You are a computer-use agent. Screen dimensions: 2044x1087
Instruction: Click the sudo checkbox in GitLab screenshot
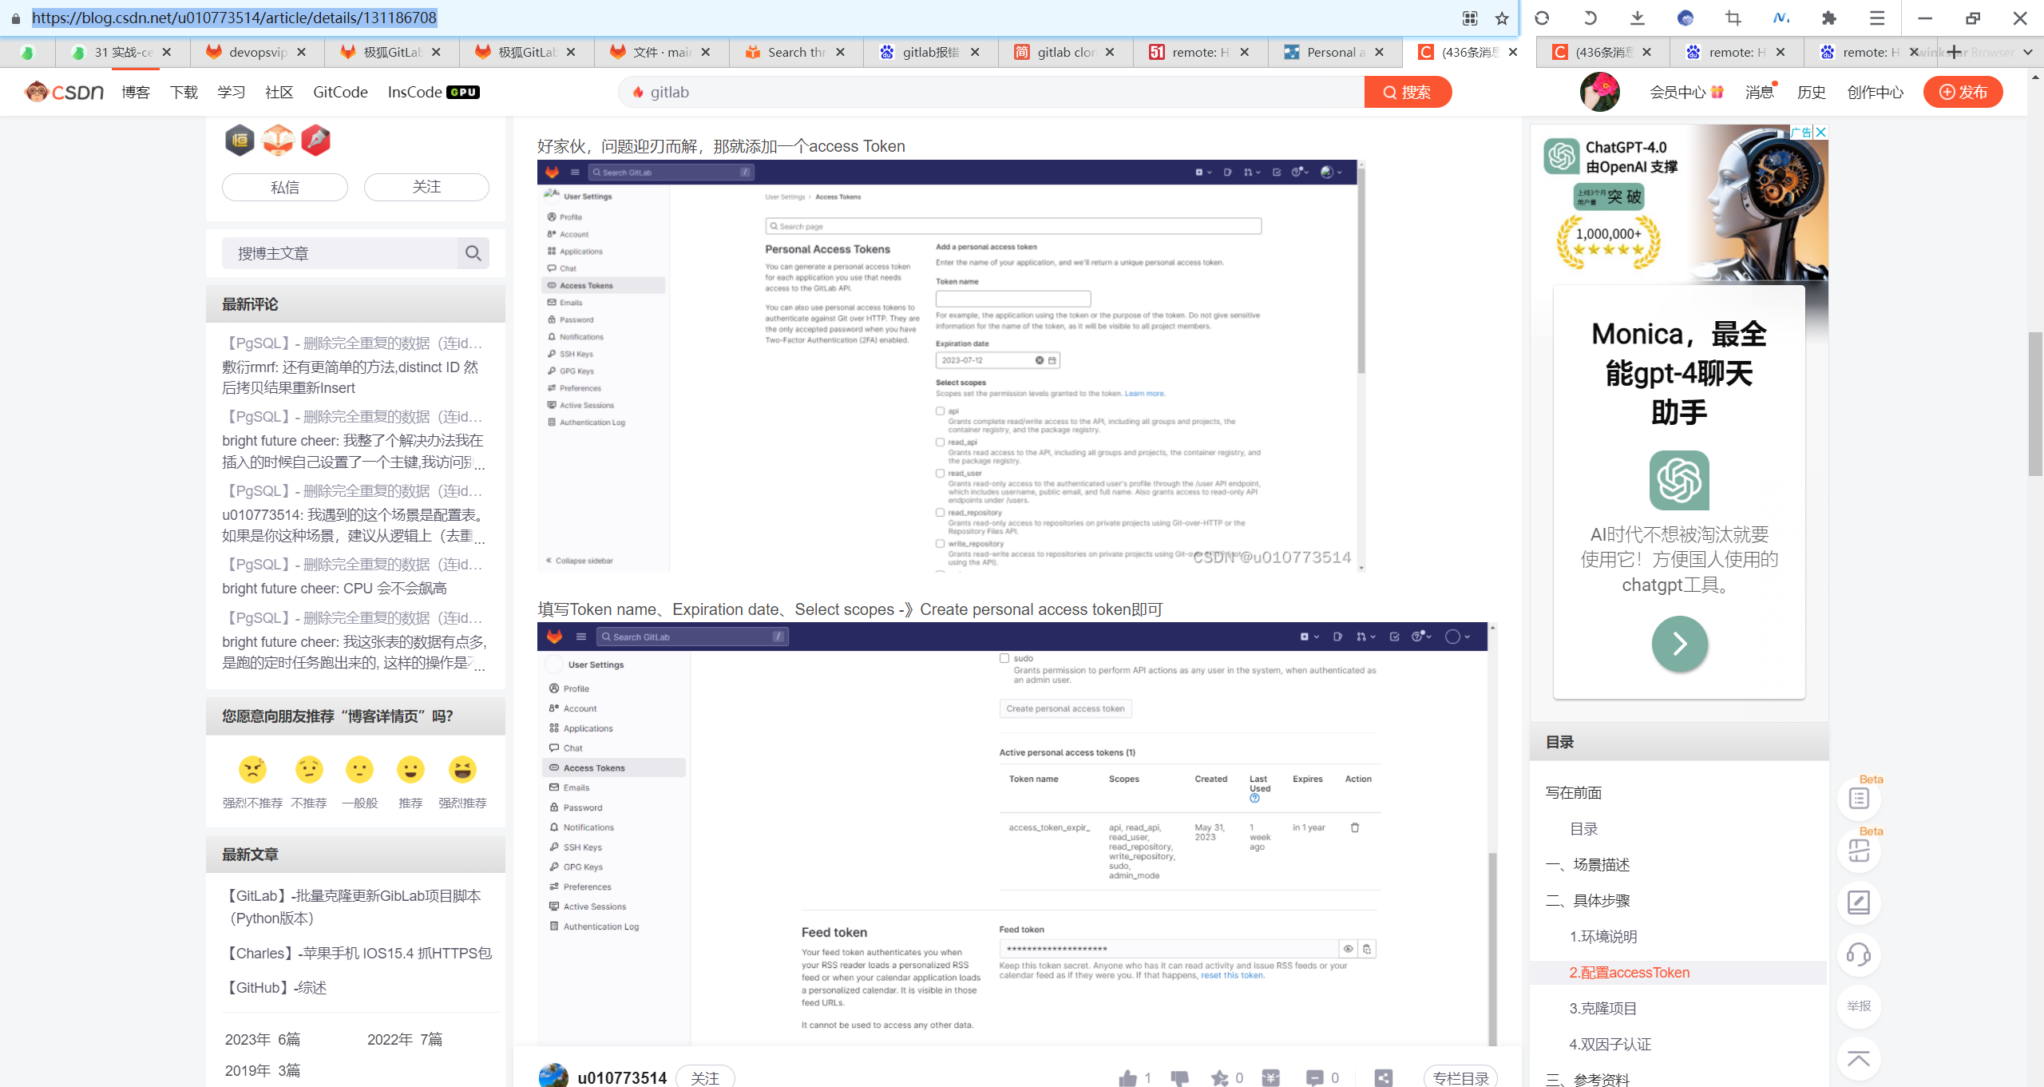(1004, 658)
